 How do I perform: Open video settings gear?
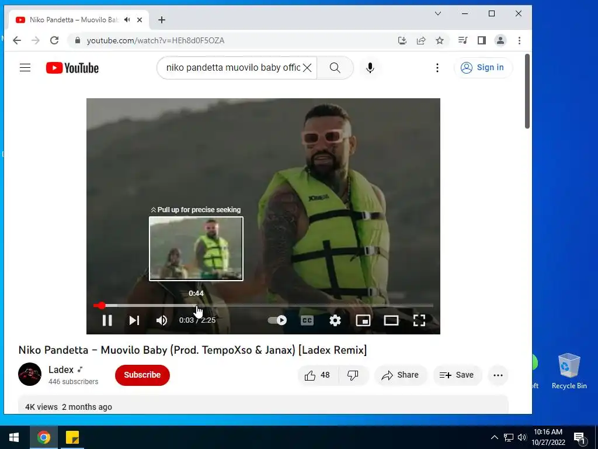335,320
